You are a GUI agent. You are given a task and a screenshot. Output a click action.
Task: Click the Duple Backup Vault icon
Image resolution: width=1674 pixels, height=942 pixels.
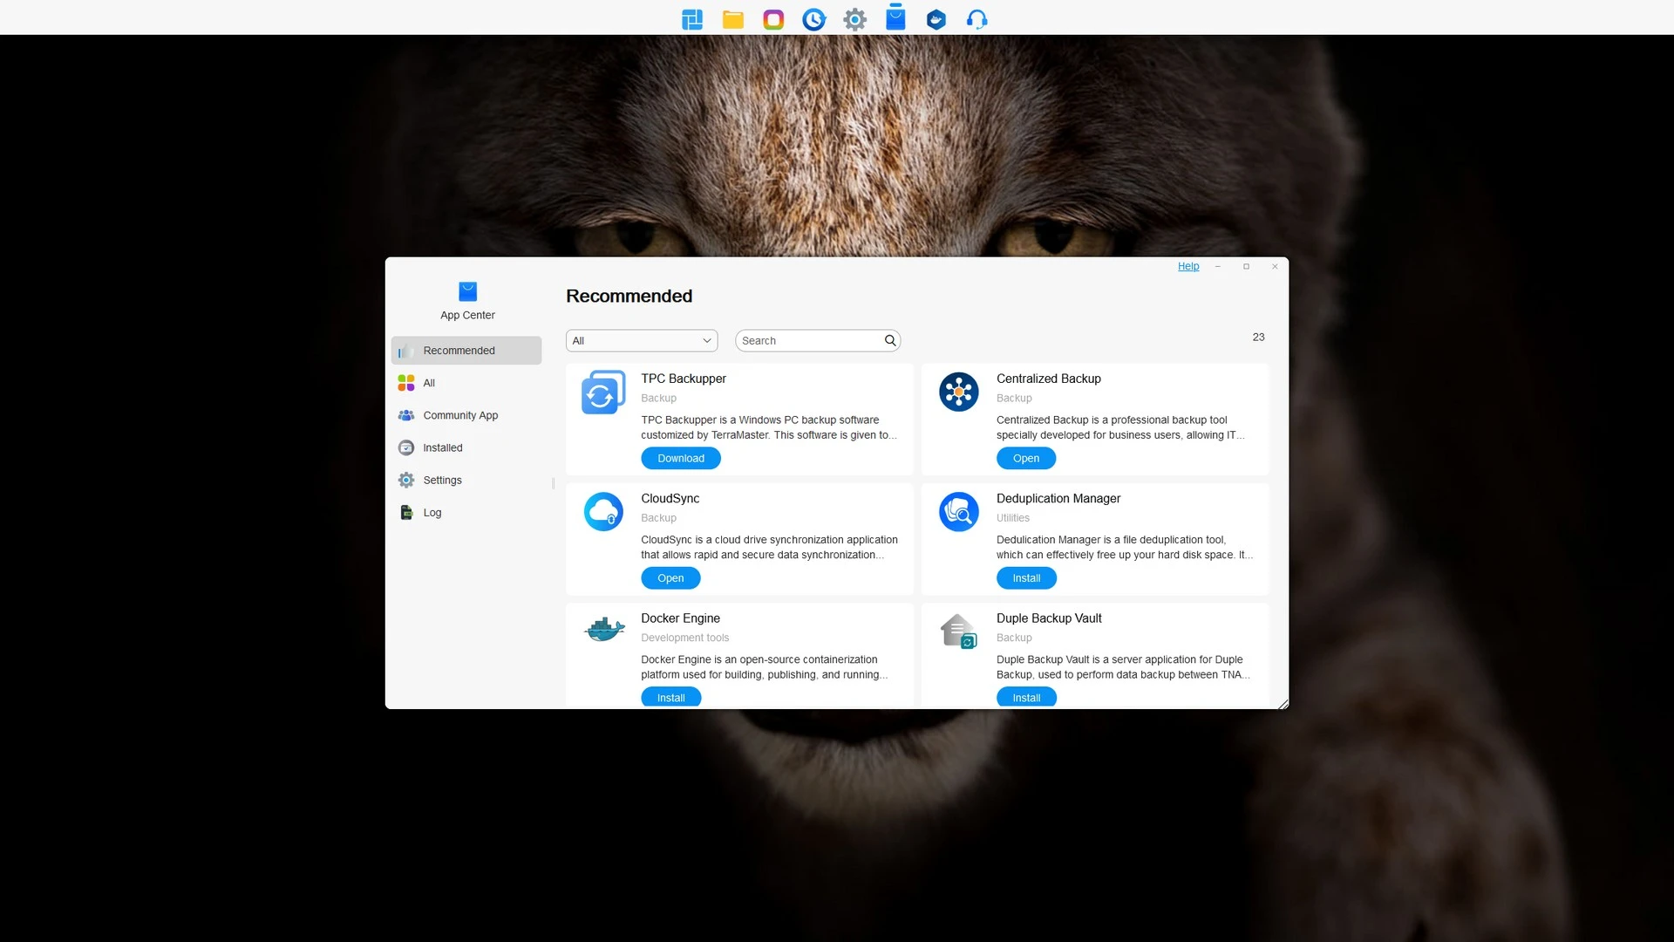click(x=958, y=631)
